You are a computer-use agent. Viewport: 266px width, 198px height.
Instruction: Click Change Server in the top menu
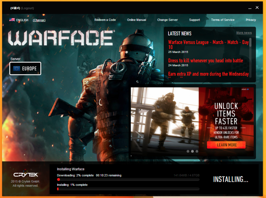[167, 20]
